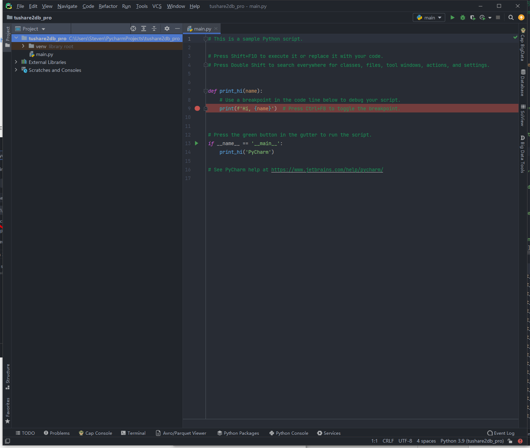Run the main configuration with green play button
The height and width of the screenshot is (448, 530).
[452, 18]
